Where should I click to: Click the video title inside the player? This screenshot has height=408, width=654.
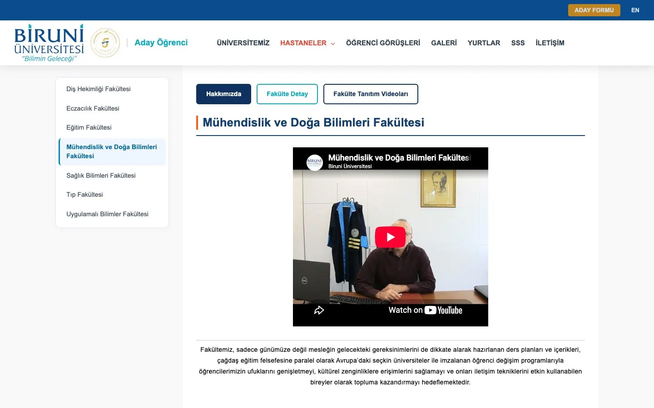tap(400, 158)
